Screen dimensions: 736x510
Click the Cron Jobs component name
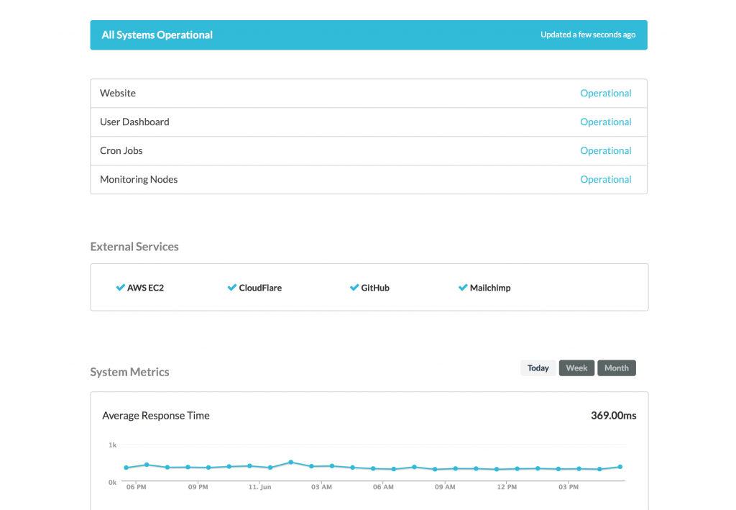[x=121, y=150]
